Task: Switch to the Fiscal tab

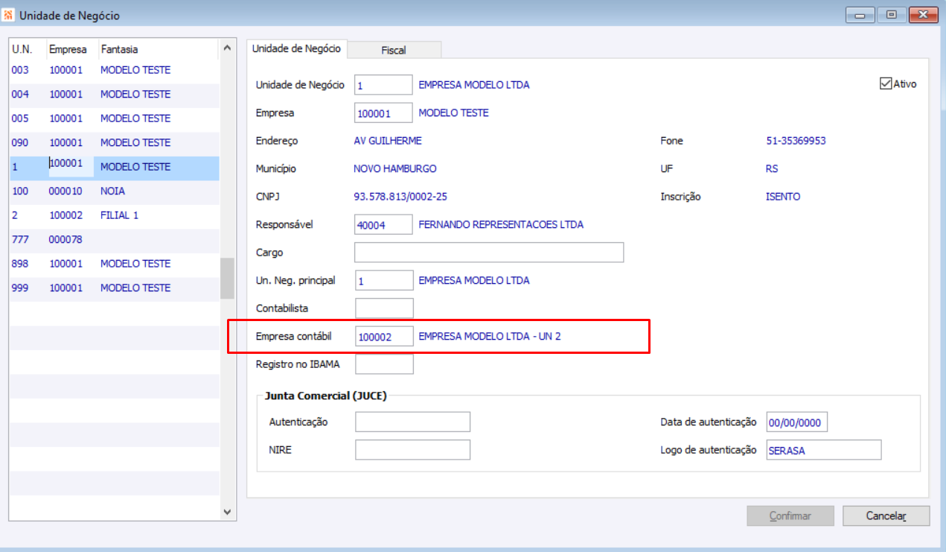Action: click(394, 50)
